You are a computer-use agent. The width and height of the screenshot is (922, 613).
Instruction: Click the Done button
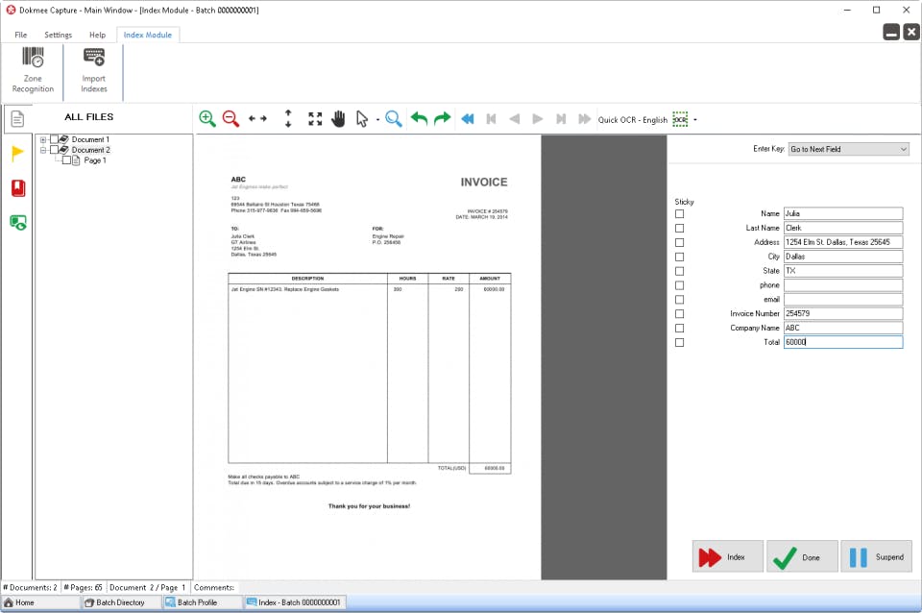pyautogui.click(x=802, y=556)
